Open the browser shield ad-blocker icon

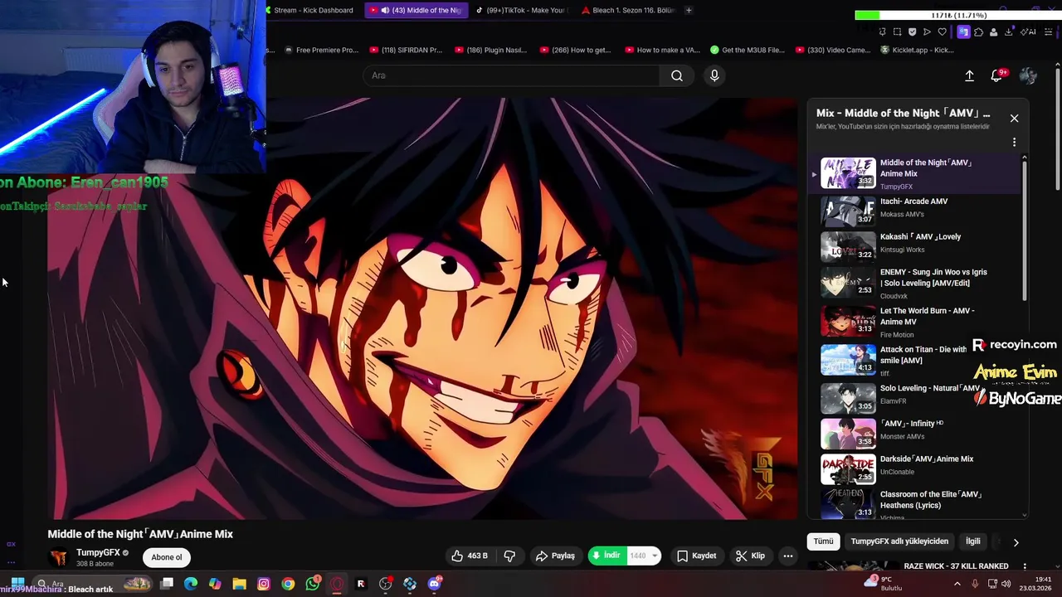(x=912, y=32)
